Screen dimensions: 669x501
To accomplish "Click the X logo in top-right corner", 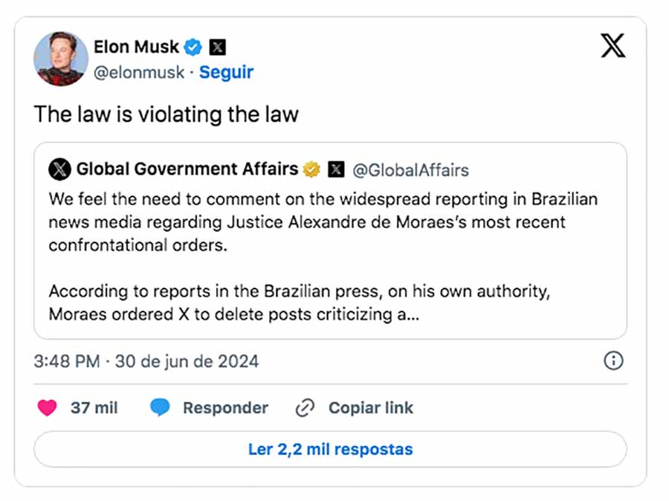I will [613, 45].
